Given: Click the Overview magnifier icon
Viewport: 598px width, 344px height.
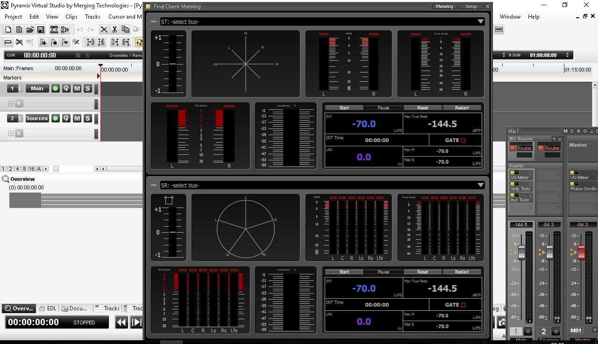Looking at the screenshot, I should [x=6, y=179].
